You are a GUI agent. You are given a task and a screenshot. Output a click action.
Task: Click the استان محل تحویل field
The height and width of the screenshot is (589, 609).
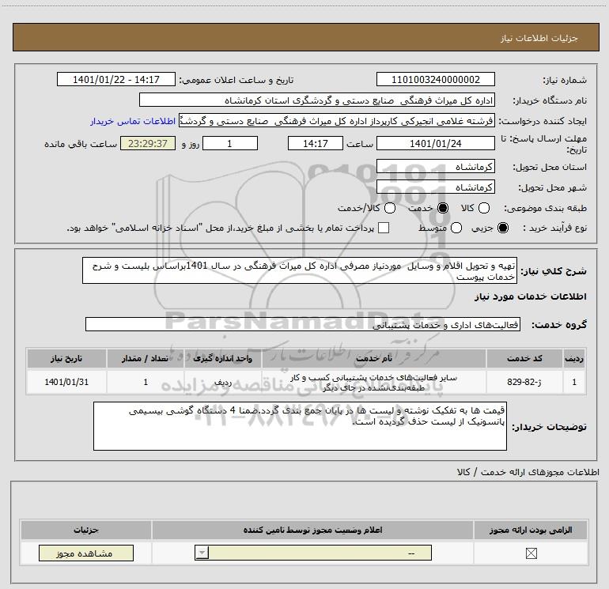click(x=435, y=167)
